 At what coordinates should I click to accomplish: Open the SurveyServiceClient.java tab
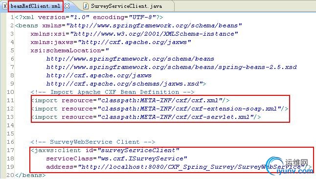[126, 6]
